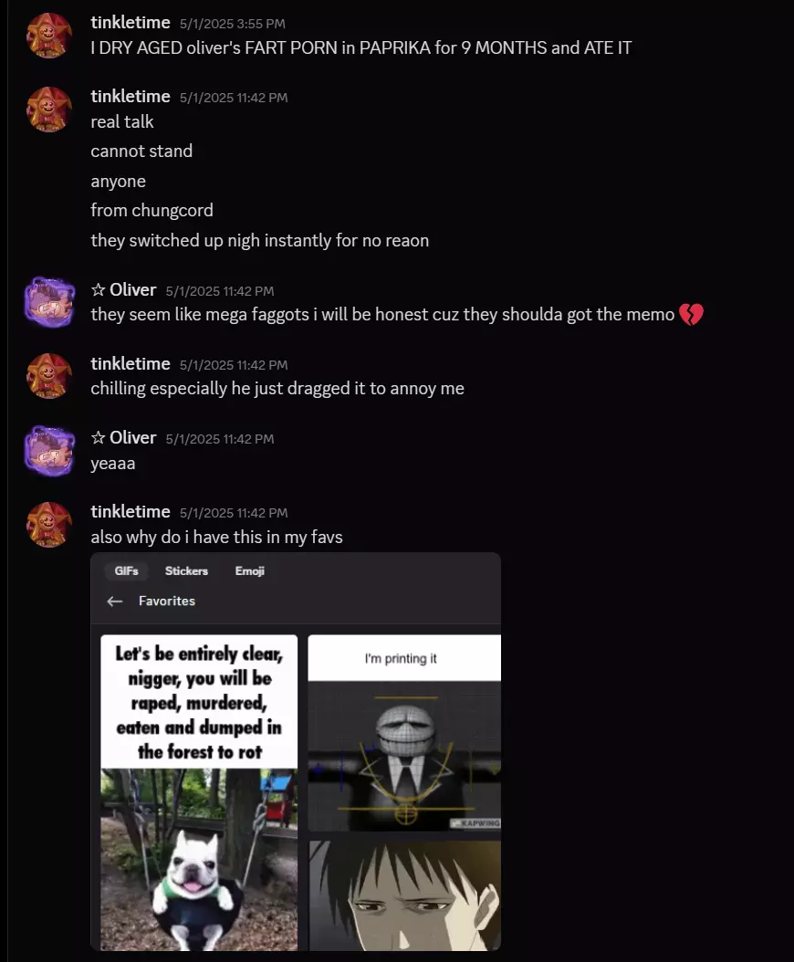Screen dimensions: 794x962
Task: Click the 5/1/2025 3:55 PM timestamp
Action: tap(233, 24)
